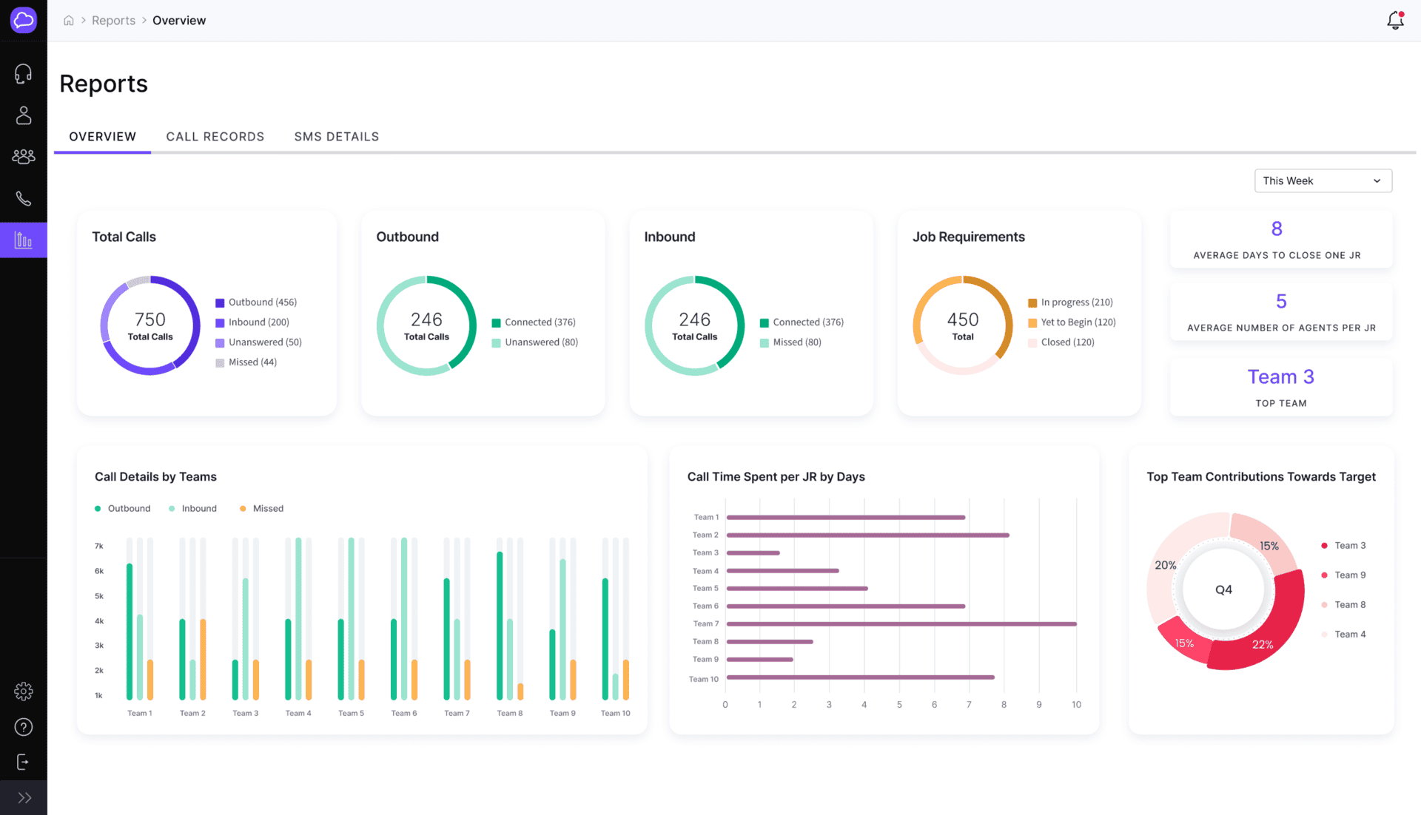Click the logout icon in sidebar
This screenshot has height=815, width=1421.
(23, 762)
